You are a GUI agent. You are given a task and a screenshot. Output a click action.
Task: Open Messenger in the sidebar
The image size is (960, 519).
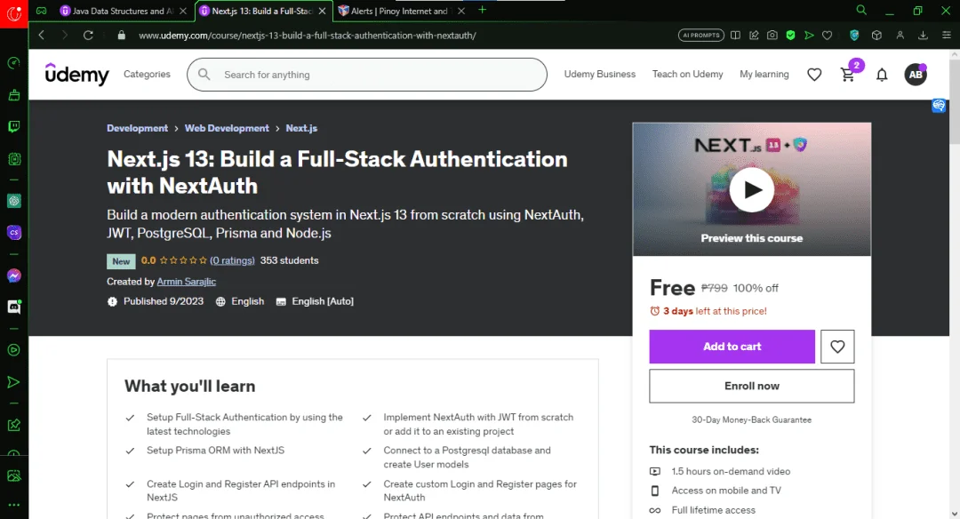pyautogui.click(x=13, y=275)
